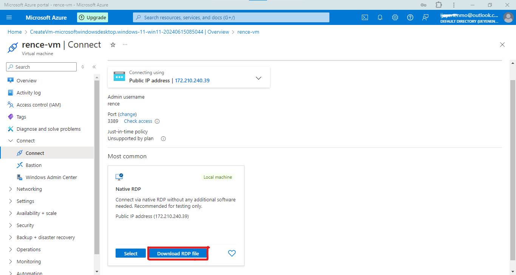The height and width of the screenshot is (275, 516).
Task: Open the Help question mark icon
Action: pyautogui.click(x=410, y=17)
